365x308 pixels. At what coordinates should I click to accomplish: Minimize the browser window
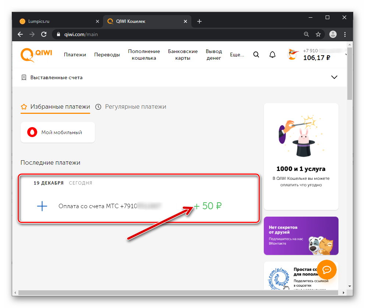(310, 17)
